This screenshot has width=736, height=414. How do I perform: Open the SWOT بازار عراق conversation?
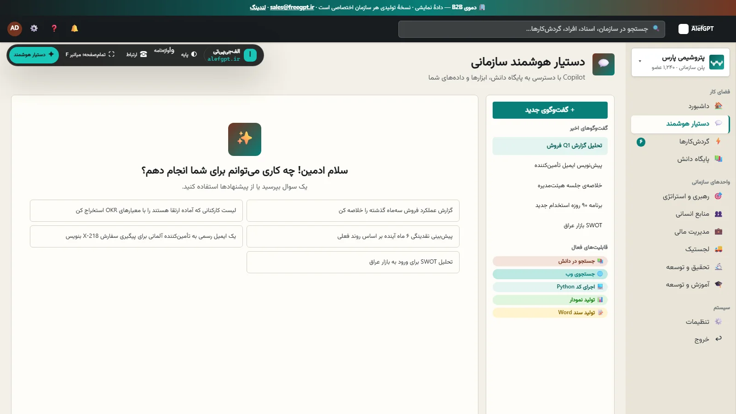click(550, 226)
